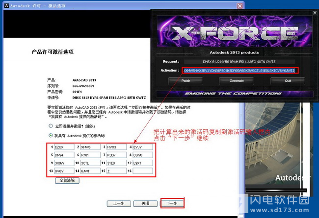Click activation box 12 containing L9XT
Screen dimensions: 319x218
(x=143, y=163)
